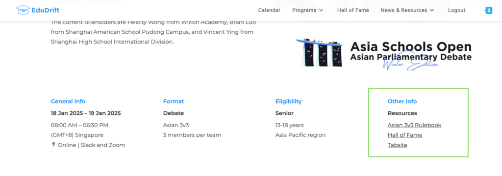Viewport: 502px width, 176px height.
Task: Expand the News & Resources chevron
Action: (432, 11)
